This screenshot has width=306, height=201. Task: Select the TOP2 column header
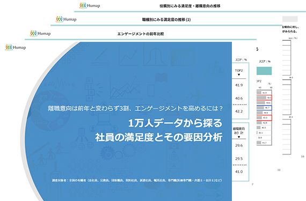(x=239, y=71)
